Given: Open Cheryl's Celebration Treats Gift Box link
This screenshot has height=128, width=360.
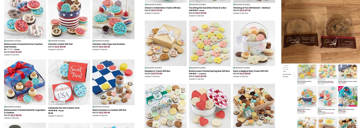Looking at the screenshot, I should tap(163, 8).
